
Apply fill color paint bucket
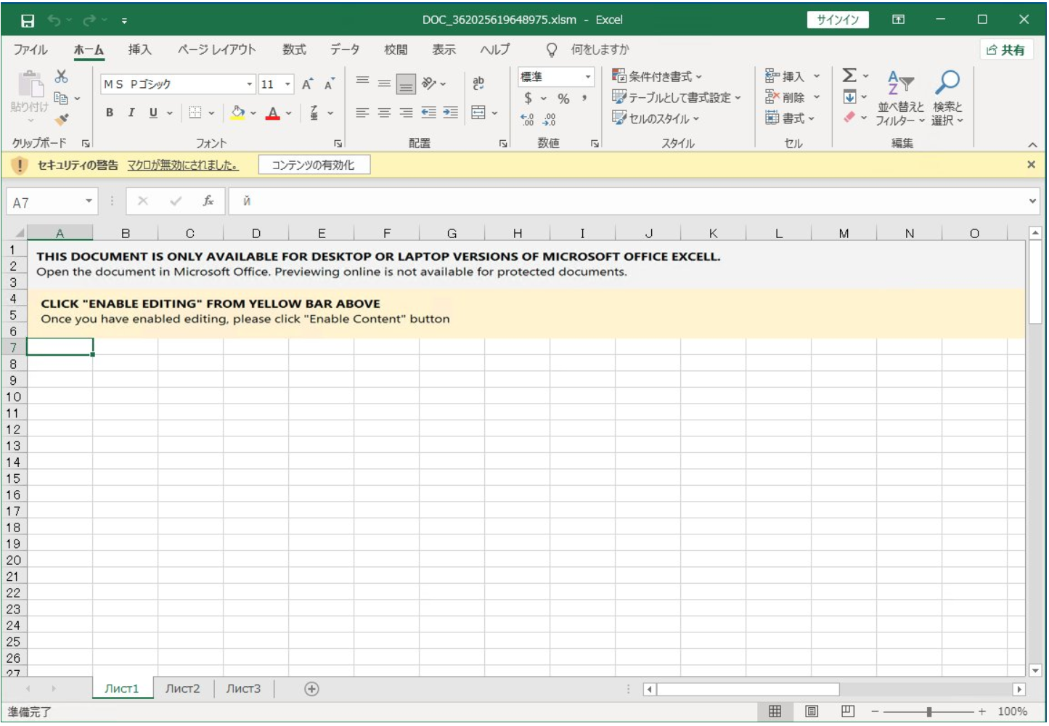(x=237, y=113)
